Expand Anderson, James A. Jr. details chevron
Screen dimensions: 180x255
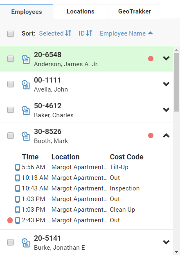(x=166, y=58)
